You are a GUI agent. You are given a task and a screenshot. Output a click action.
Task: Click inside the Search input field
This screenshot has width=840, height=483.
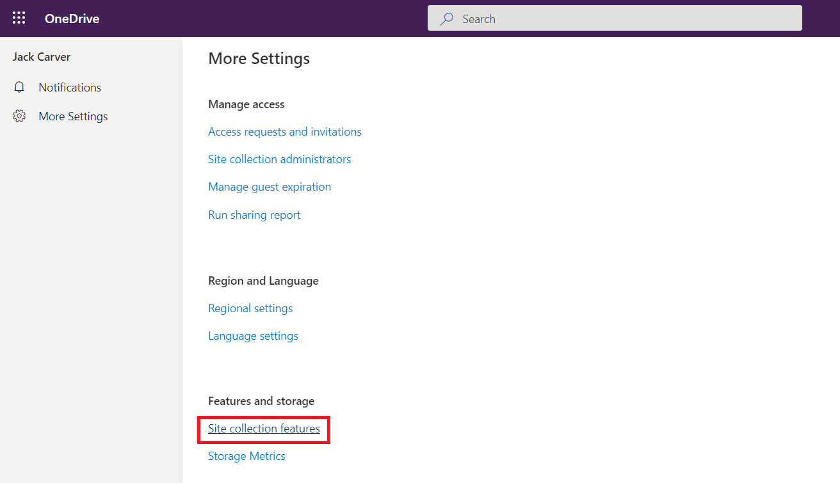click(615, 19)
